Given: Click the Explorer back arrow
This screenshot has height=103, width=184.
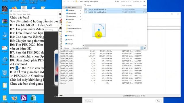Looking at the screenshot, I should click(x=64, y=1).
